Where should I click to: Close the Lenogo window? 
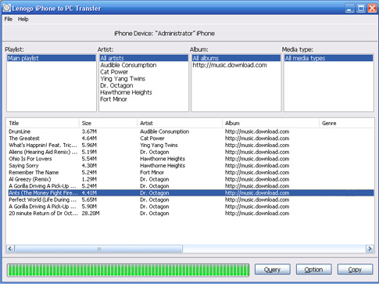coord(372,9)
